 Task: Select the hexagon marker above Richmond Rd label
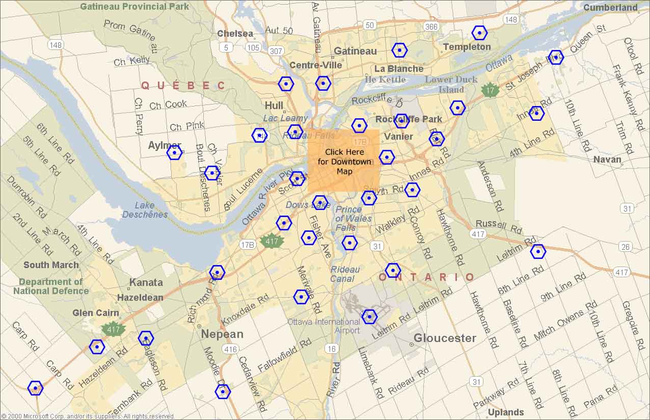217,272
